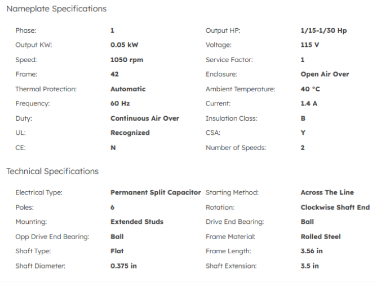Select the 60 Hz frequency value
This screenshot has height=282, width=377.
(x=119, y=104)
